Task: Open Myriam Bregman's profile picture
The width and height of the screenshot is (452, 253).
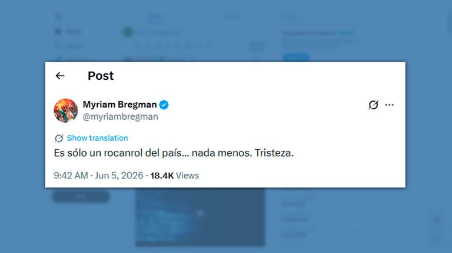Action: coord(66,111)
